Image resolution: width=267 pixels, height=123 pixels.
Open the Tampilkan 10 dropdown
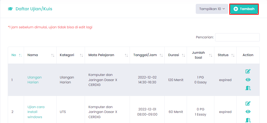coord(212,9)
